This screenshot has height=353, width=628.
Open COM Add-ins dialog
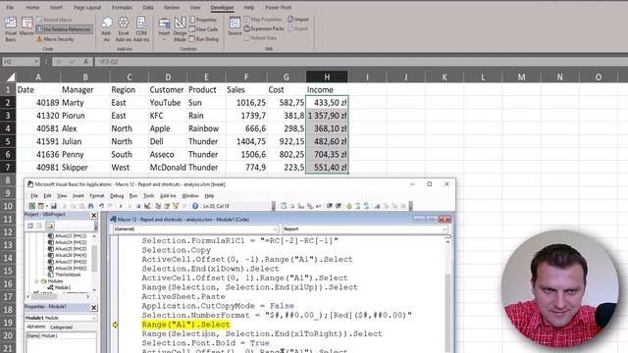[141, 28]
